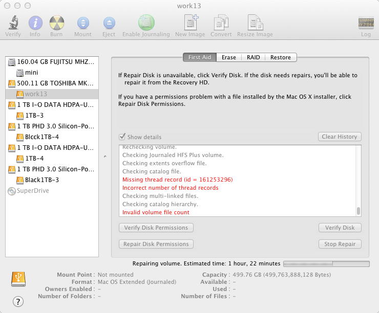Click Verify Disk Permissions button
379x313 pixels.
click(x=156, y=228)
